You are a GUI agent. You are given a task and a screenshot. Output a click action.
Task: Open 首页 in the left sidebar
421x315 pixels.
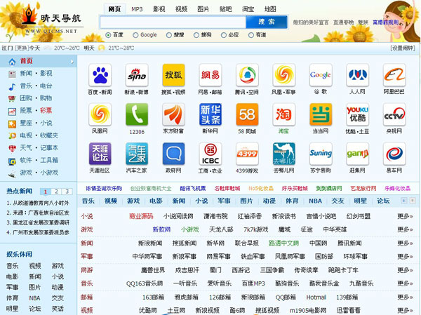26,61
